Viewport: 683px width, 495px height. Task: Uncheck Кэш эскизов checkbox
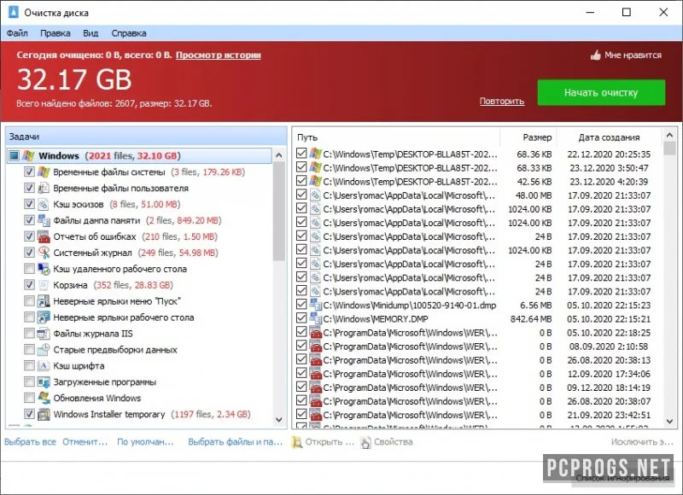29,204
